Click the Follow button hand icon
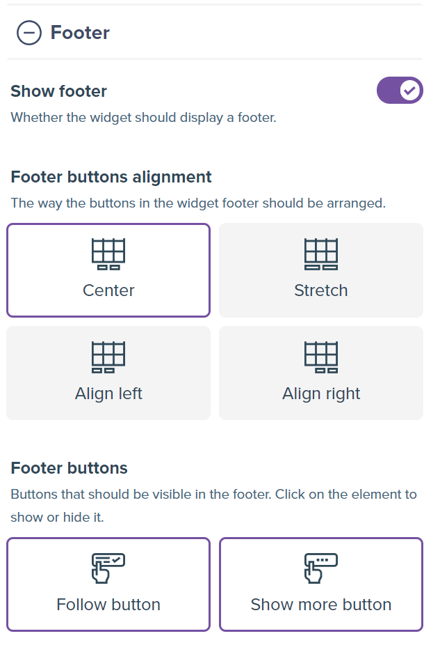The height and width of the screenshot is (652, 440). (108, 568)
